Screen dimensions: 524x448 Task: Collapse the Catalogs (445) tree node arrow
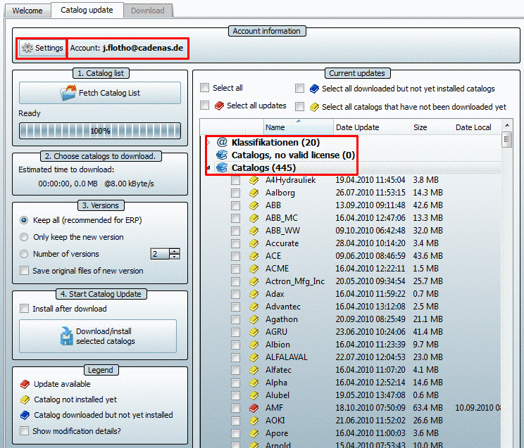tap(208, 167)
